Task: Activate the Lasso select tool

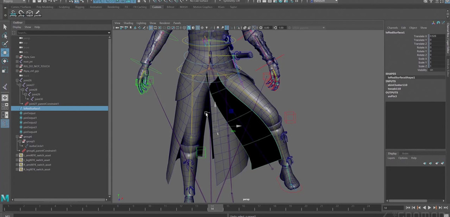Action: click(x=5, y=35)
